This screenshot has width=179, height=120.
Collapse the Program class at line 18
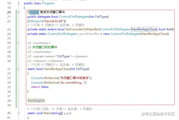coord(19,3)
